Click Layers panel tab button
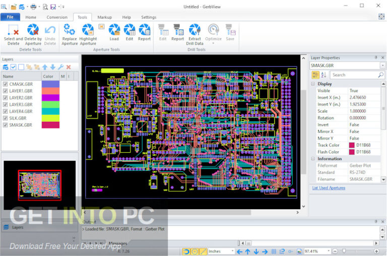The width and height of the screenshot is (387, 256). pos(39,227)
